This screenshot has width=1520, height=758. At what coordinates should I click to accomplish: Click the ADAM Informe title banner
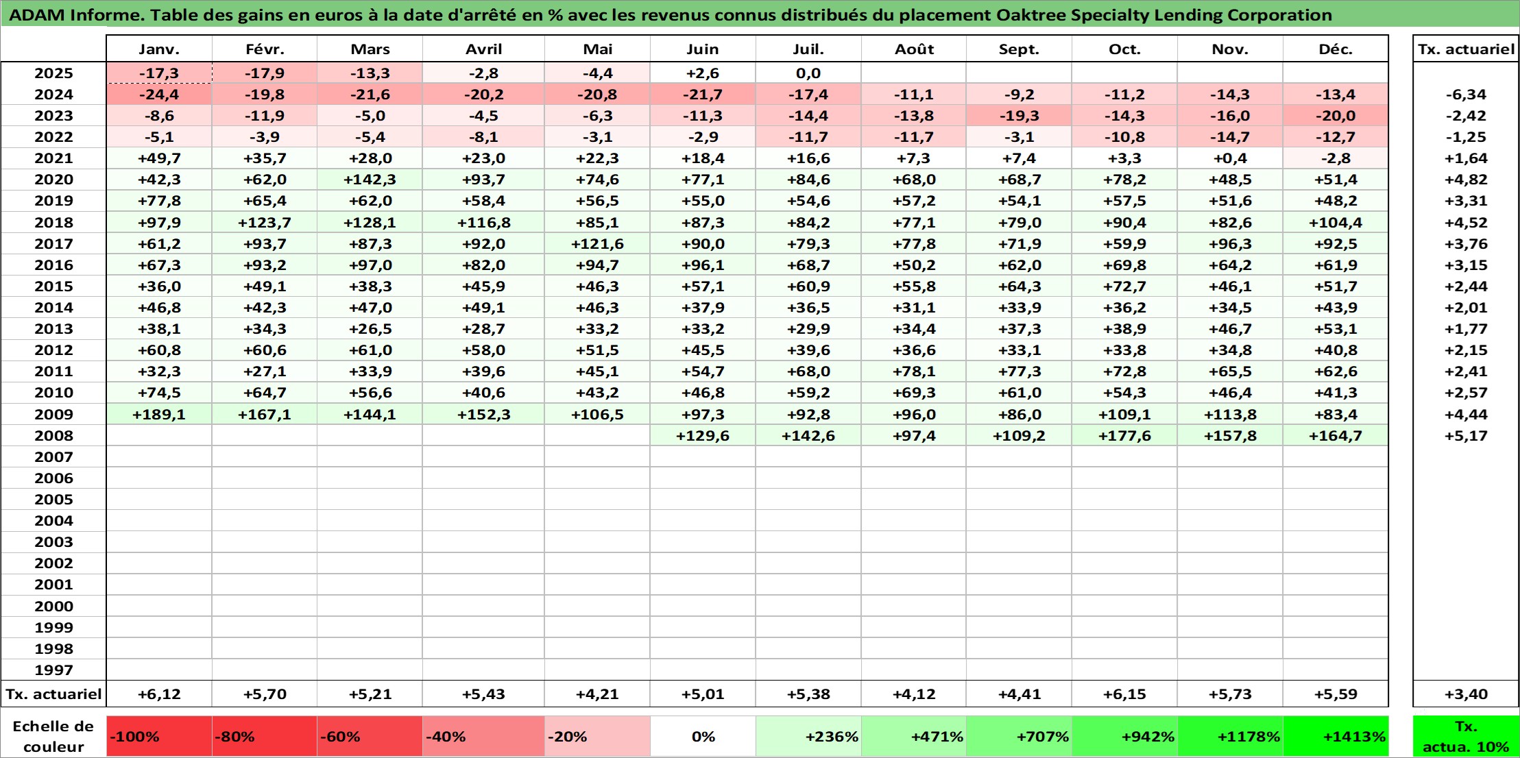tap(760, 14)
